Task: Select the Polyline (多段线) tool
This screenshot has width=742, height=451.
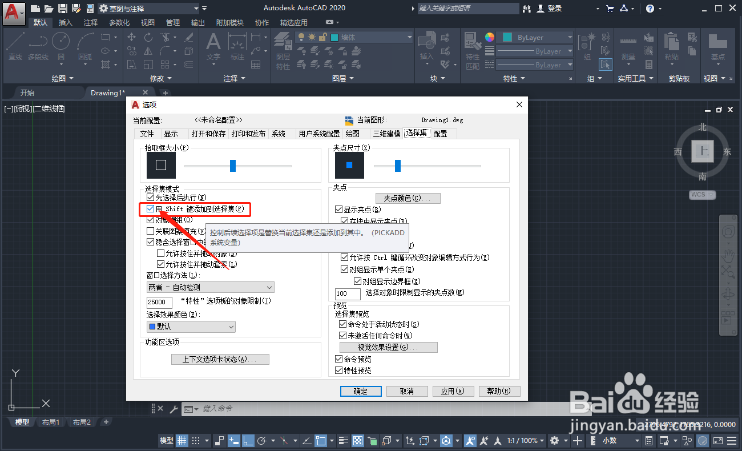Action: point(38,46)
